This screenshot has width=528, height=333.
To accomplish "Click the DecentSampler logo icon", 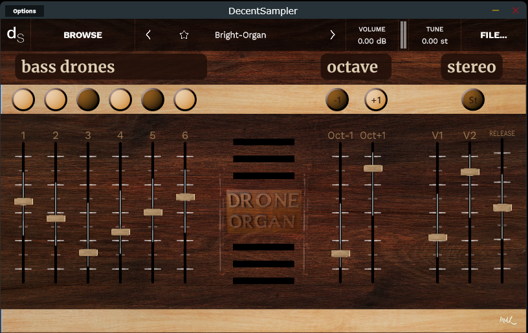I will (x=16, y=35).
